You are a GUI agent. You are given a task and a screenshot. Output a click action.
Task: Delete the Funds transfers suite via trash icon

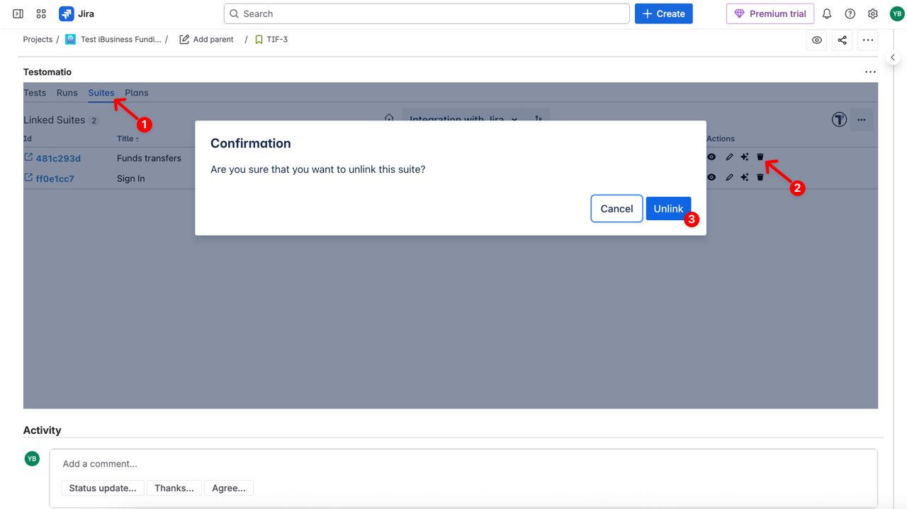click(760, 157)
